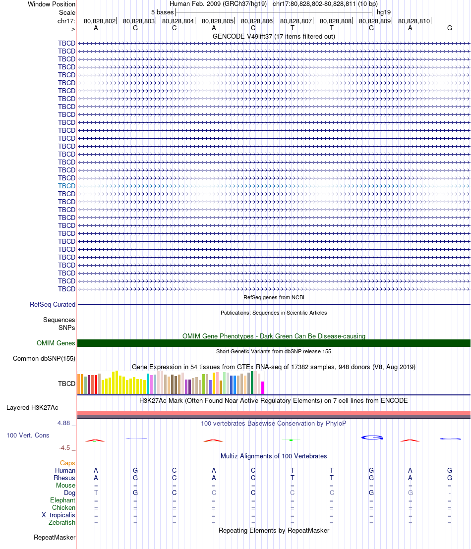Click the light-blue highlighted TBCD transcript label
The height and width of the screenshot is (549, 471).
[x=66, y=186]
